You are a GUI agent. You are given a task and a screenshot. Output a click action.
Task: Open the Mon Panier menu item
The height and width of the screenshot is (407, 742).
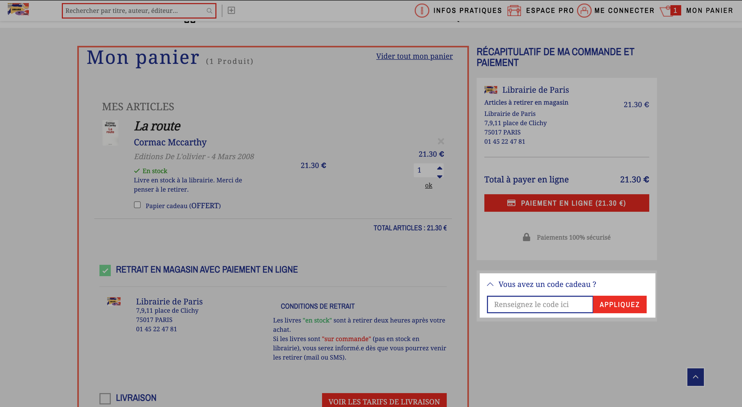tap(710, 11)
